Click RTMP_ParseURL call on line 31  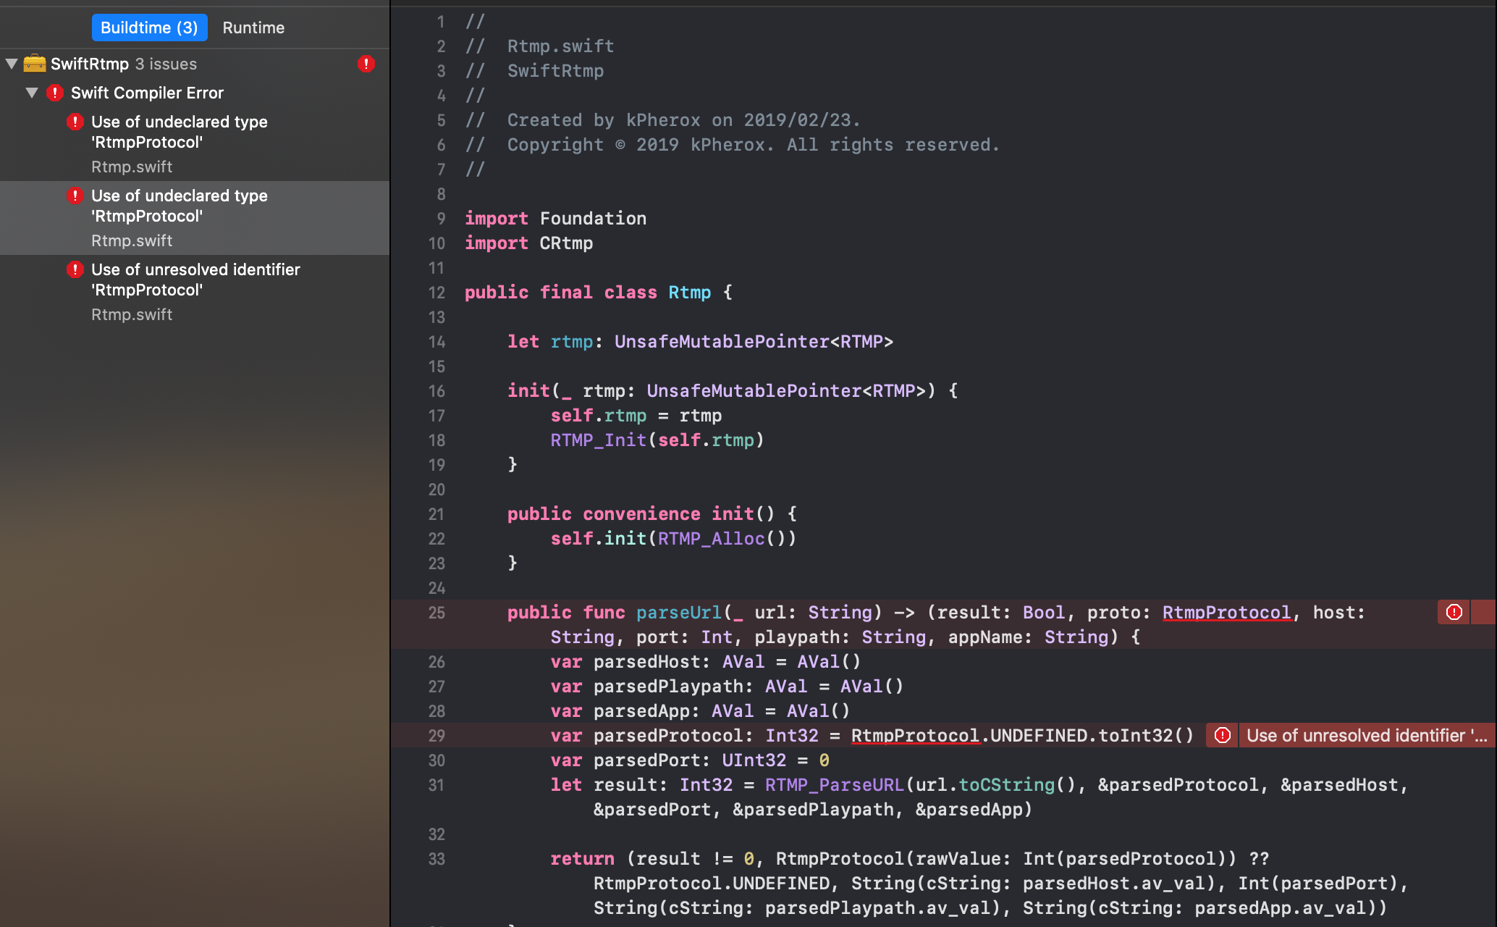point(835,785)
